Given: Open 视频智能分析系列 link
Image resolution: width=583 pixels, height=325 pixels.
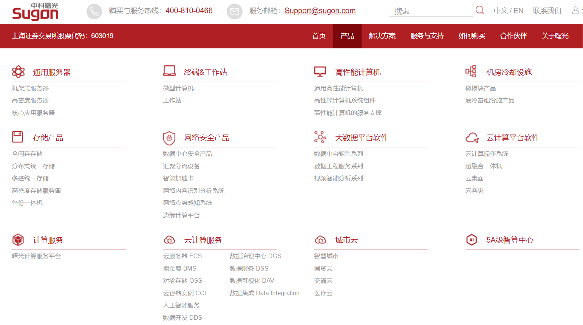Looking at the screenshot, I should [x=339, y=178].
